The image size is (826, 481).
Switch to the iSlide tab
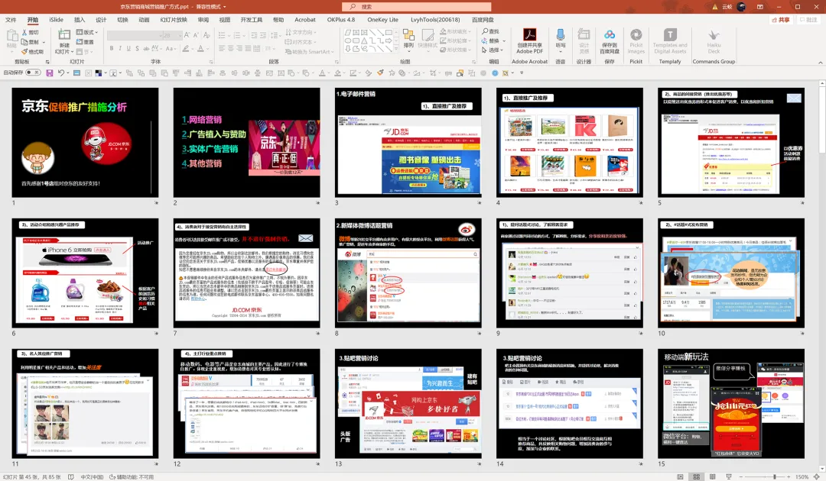[x=57, y=20]
